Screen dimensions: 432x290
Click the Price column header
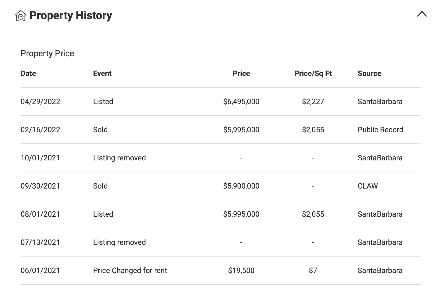pos(241,74)
